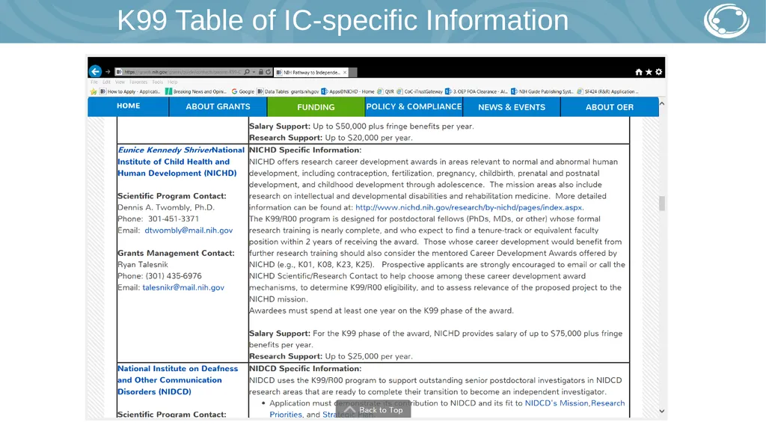This screenshot has width=766, height=431.
Task: Open the Google bookmark
Action: pyautogui.click(x=243, y=91)
